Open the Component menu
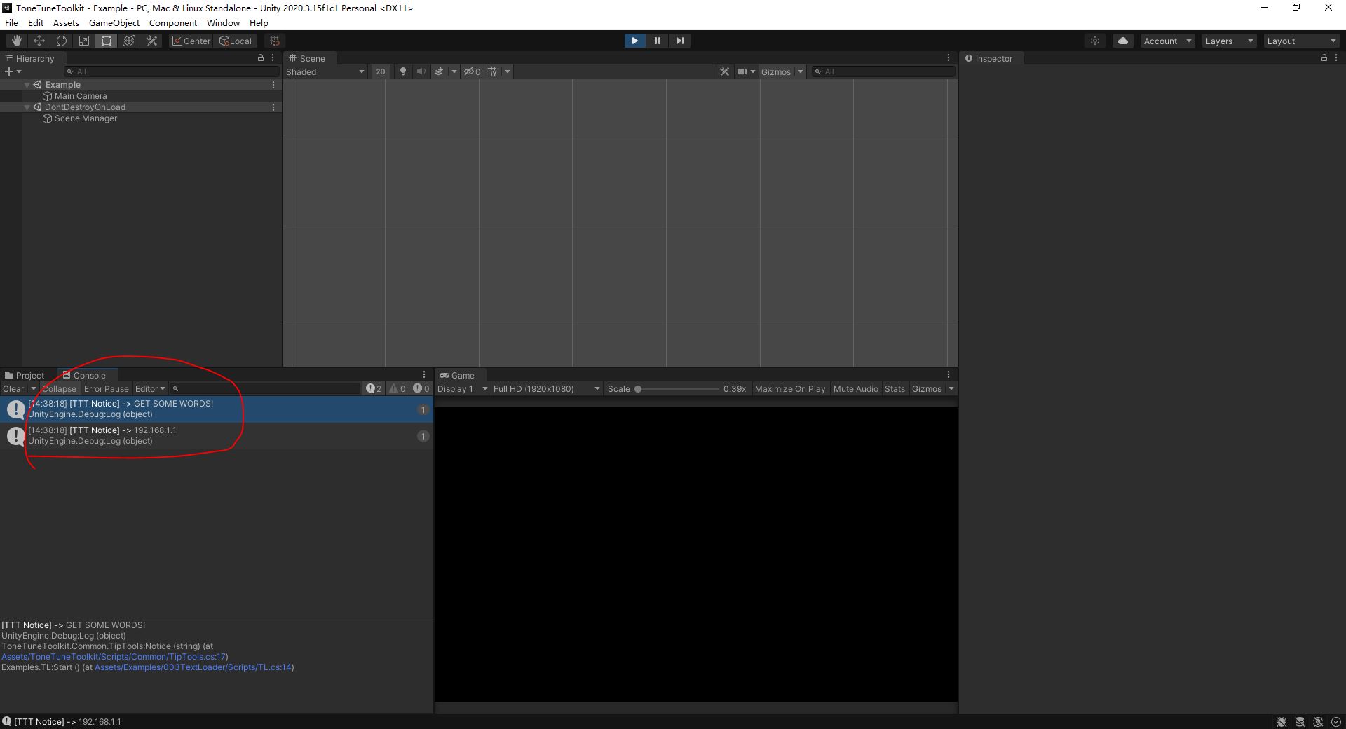 [x=173, y=23]
